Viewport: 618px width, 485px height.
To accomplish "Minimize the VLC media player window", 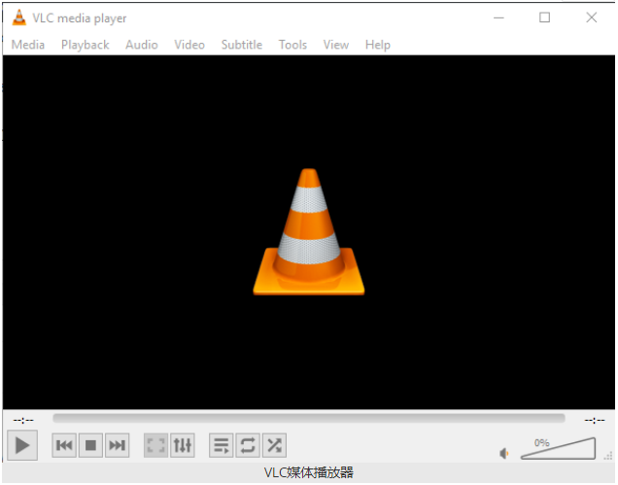I will 499,17.
